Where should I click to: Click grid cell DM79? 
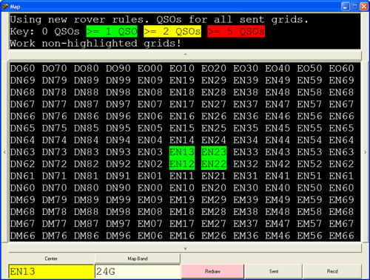[54, 199]
